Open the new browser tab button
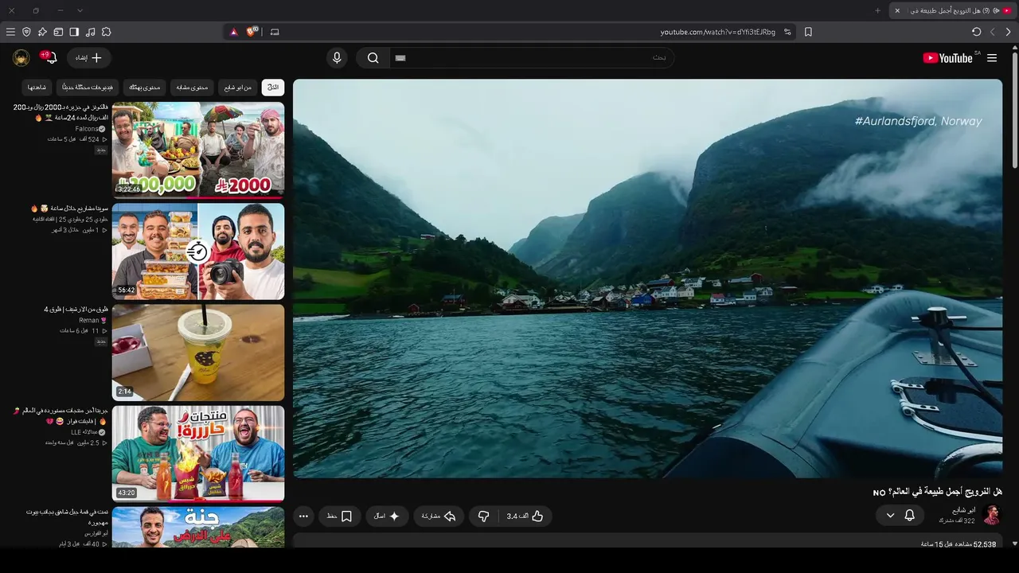This screenshot has height=573, width=1019. tap(878, 10)
